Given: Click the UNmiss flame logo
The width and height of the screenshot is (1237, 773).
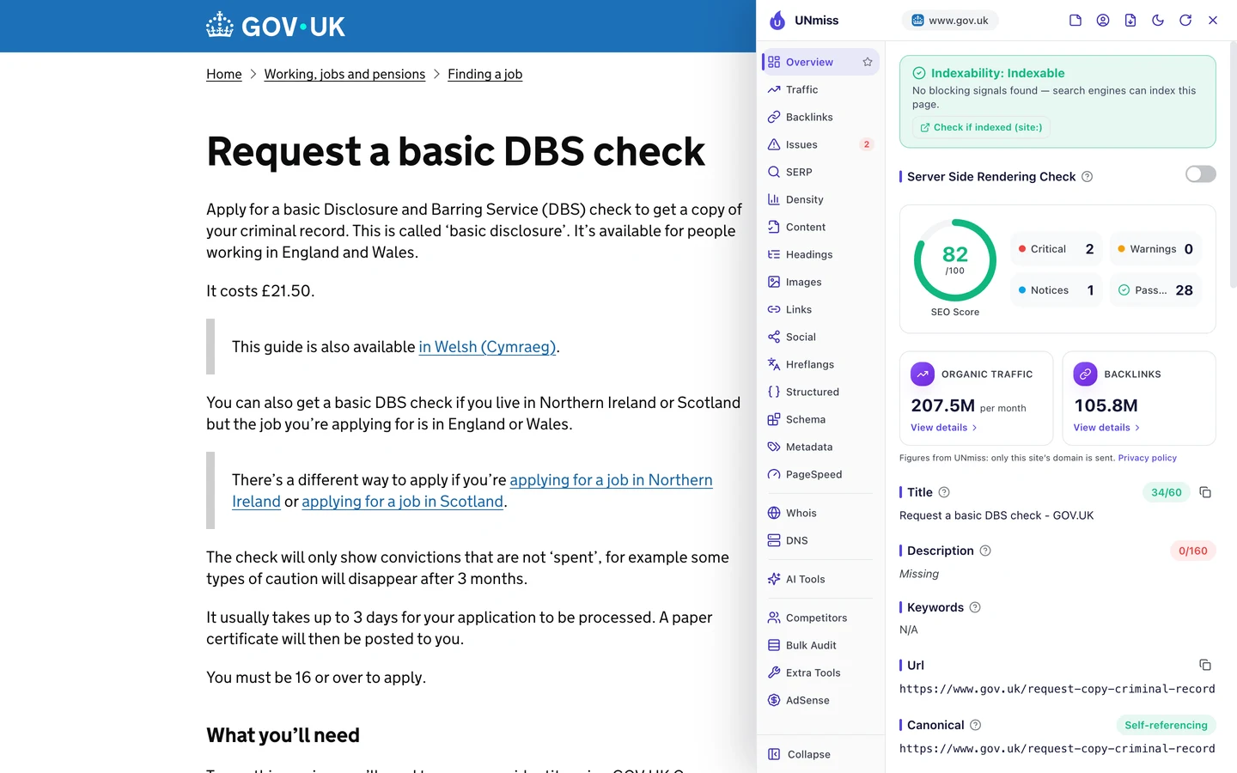Looking at the screenshot, I should 777,20.
